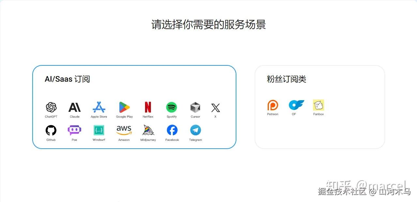Screen dimensions: 417x202
Task: Click the Fanbox icon
Action: pyautogui.click(x=319, y=105)
